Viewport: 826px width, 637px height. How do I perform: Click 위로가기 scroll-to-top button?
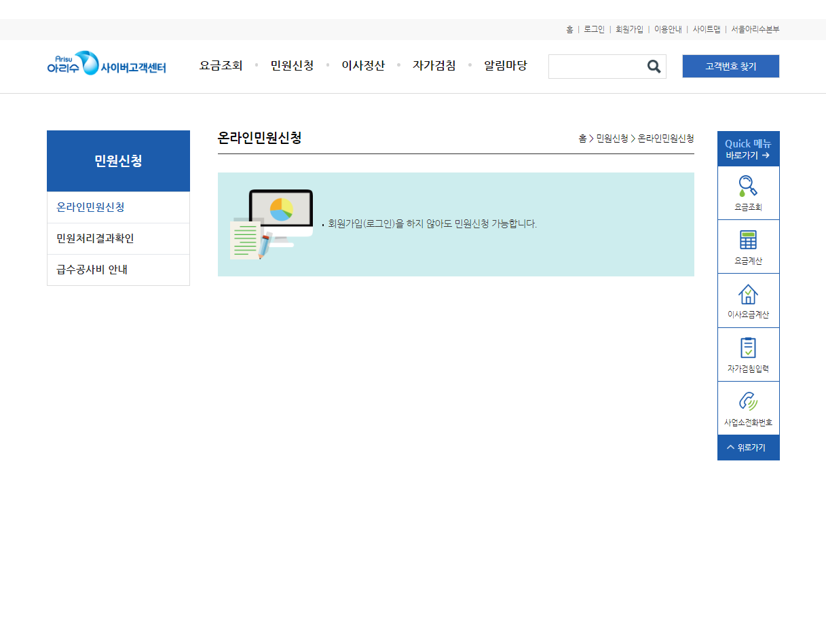(x=748, y=448)
